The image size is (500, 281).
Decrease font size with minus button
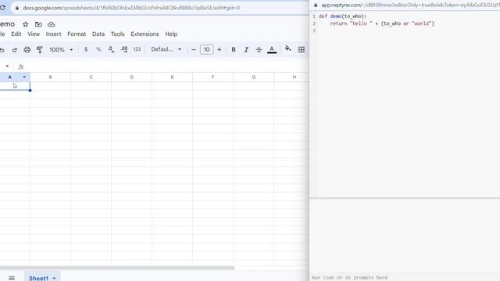194,50
